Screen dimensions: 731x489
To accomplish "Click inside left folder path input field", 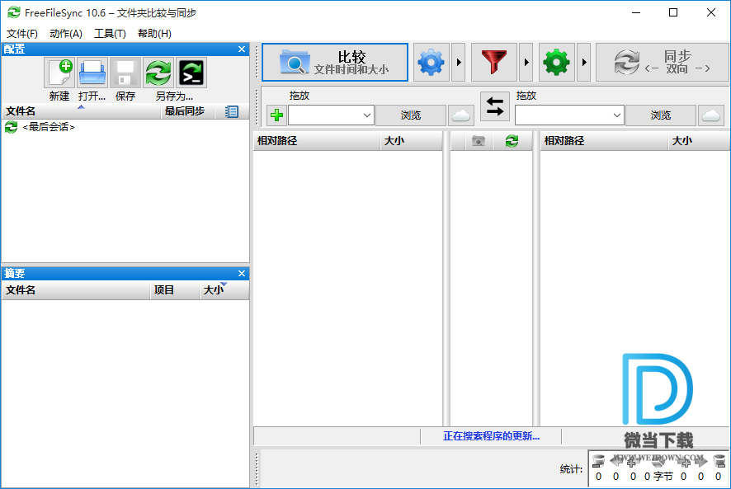I will click(324, 115).
